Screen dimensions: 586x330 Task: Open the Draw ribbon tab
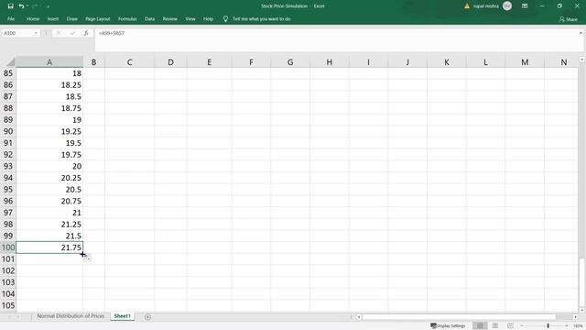coord(72,18)
